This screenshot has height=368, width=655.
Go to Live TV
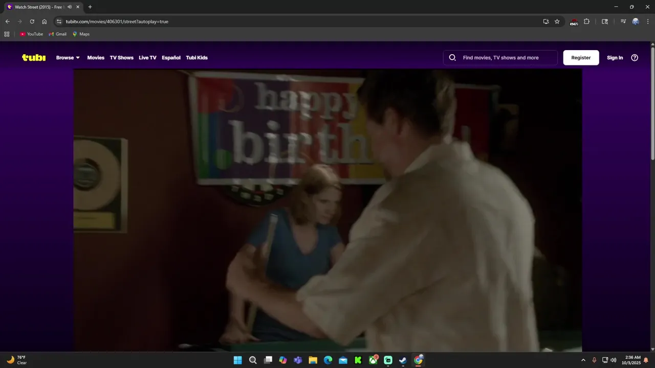(x=147, y=58)
